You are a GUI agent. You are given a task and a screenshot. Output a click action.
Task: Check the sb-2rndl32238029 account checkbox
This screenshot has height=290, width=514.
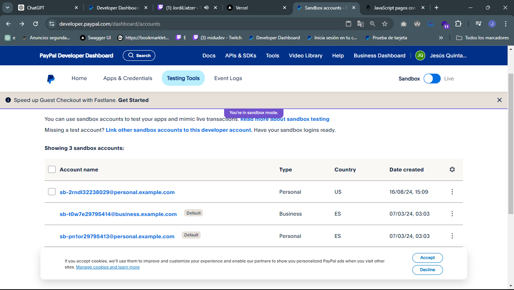click(x=52, y=192)
